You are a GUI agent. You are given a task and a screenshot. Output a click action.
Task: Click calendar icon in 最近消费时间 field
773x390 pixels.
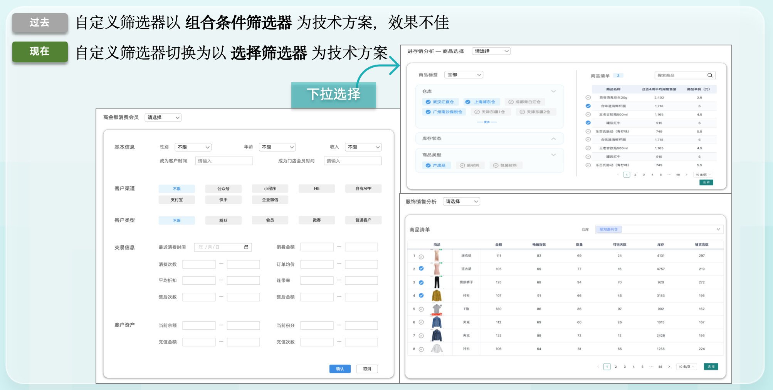point(246,247)
